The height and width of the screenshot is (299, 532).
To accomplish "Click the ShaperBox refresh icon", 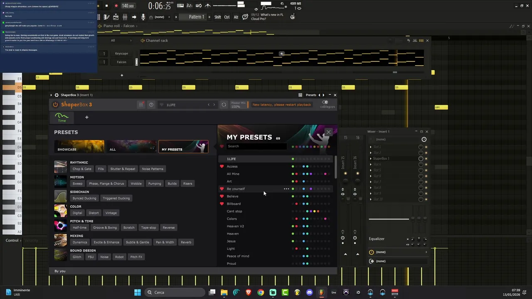I will point(224,105).
